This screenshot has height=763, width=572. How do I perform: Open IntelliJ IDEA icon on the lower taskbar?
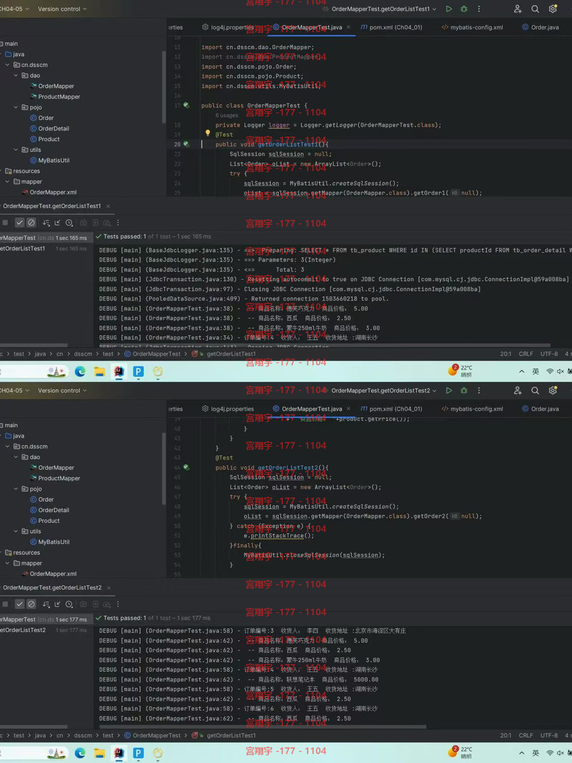click(x=119, y=753)
